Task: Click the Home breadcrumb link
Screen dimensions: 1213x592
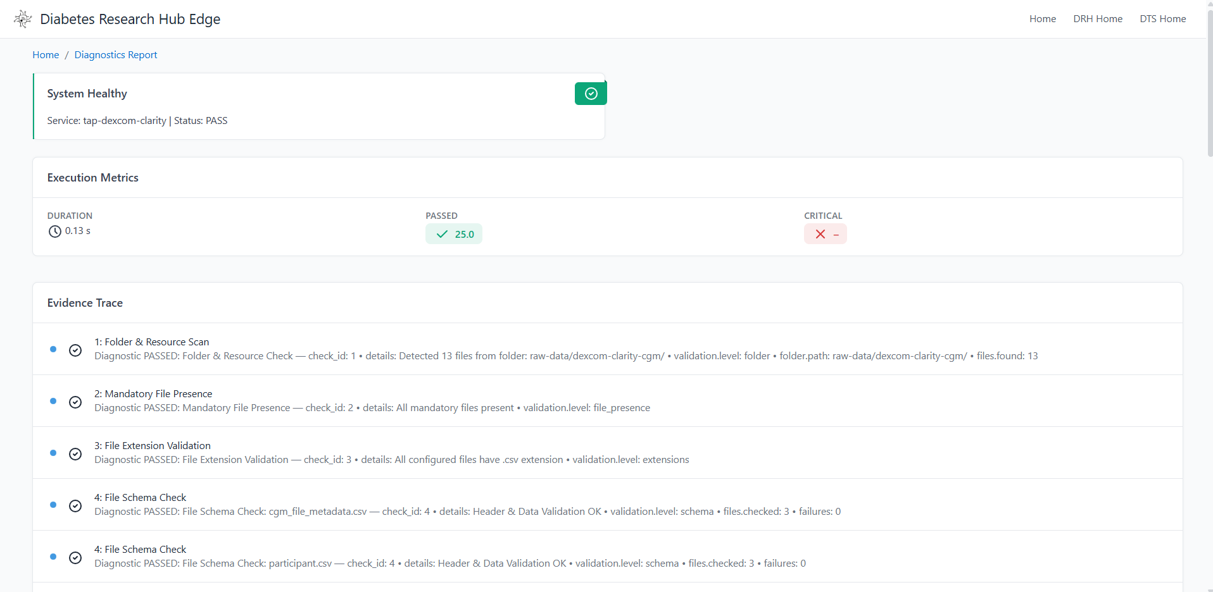Action: pyautogui.click(x=46, y=55)
